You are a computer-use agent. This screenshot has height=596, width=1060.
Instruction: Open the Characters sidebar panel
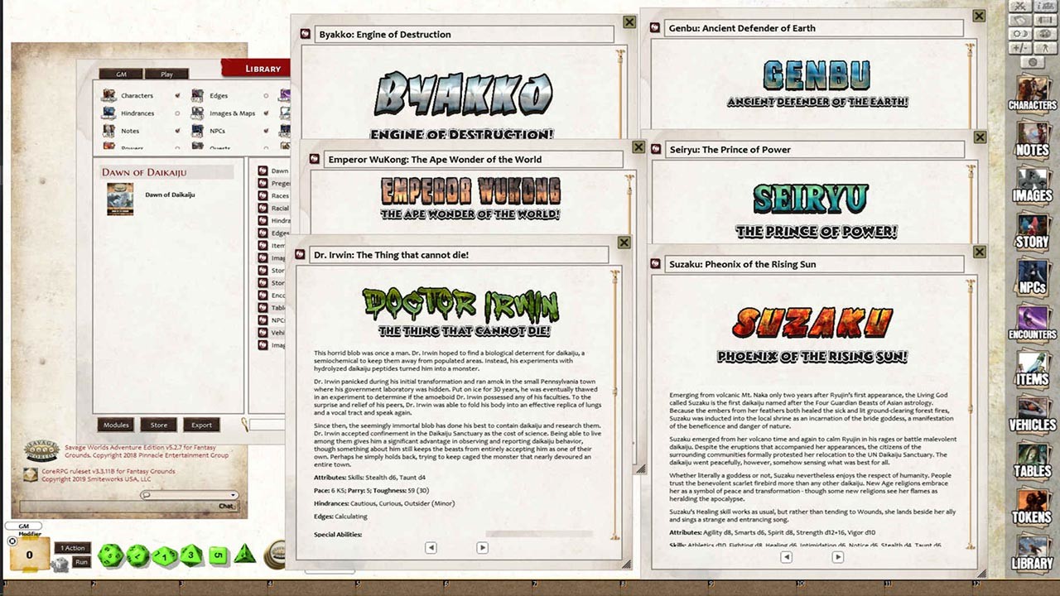click(x=1032, y=91)
